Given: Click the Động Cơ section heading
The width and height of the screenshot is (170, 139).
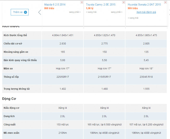Looking at the screenshot, I should [x=9, y=99].
